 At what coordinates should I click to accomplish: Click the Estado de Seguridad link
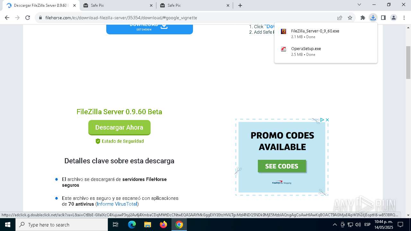pyautogui.click(x=119, y=141)
